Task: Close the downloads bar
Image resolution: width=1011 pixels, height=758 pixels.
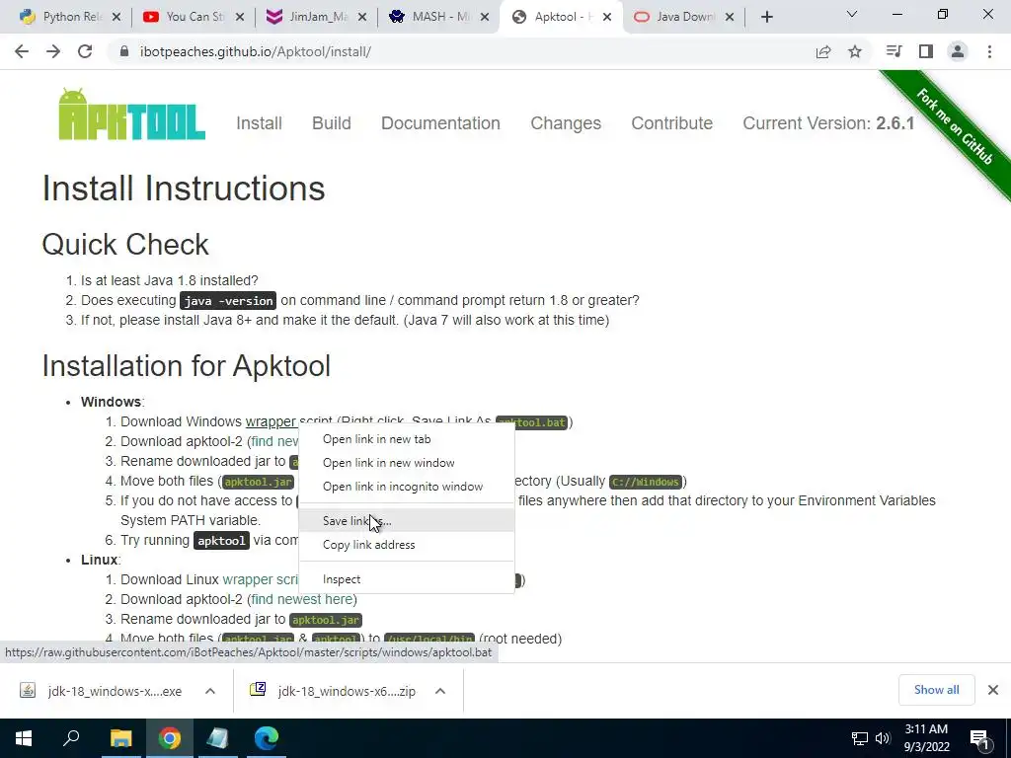Action: coord(993,690)
